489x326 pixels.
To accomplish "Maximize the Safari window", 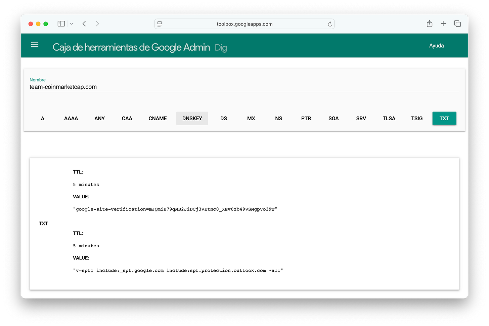I will click(46, 24).
